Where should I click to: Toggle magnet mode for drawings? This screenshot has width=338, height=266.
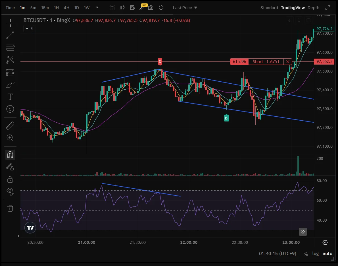pyautogui.click(x=10, y=154)
